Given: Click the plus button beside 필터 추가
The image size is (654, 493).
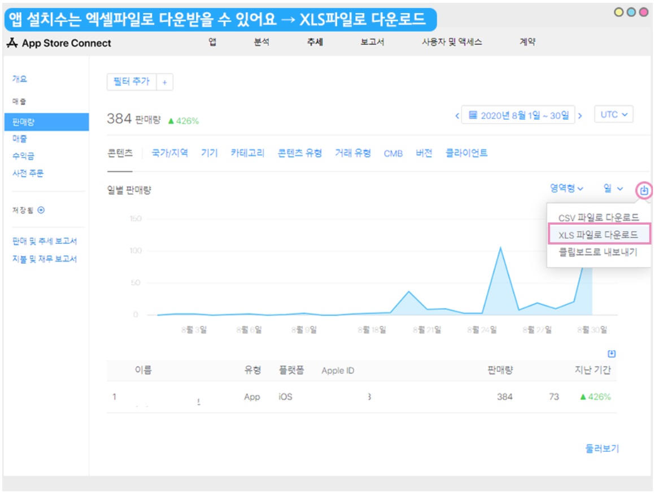Looking at the screenshot, I should tap(164, 82).
